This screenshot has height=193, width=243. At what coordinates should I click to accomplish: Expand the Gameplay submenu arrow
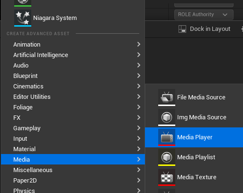point(139,128)
